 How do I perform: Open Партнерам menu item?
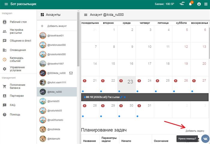tap(18, 96)
